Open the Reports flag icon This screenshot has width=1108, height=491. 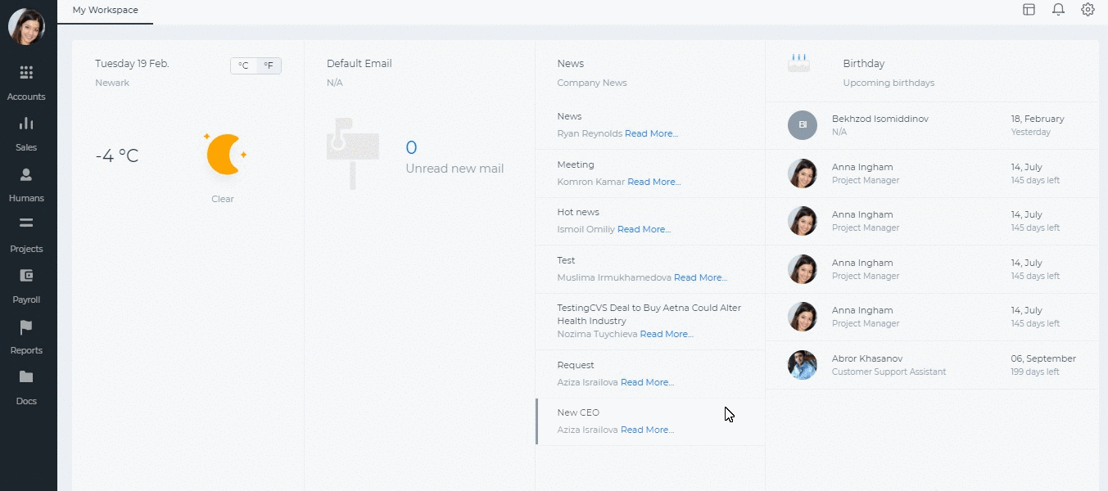point(26,327)
